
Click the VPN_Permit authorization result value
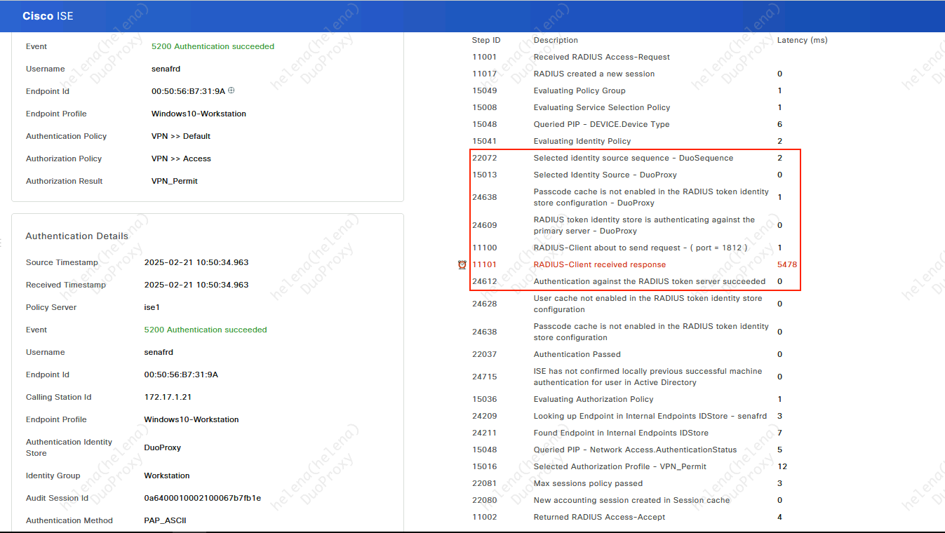tap(175, 181)
